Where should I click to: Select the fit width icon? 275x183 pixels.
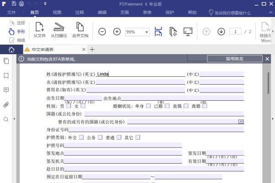click(x=158, y=32)
